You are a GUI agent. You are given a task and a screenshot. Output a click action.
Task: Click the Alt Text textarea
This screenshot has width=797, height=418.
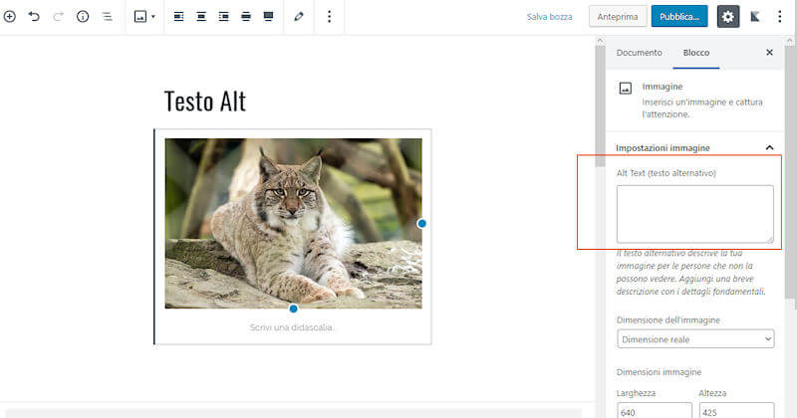tap(694, 214)
